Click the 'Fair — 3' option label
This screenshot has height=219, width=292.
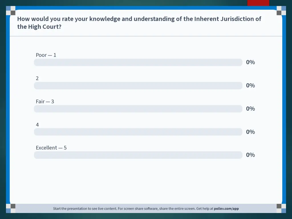(x=45, y=101)
